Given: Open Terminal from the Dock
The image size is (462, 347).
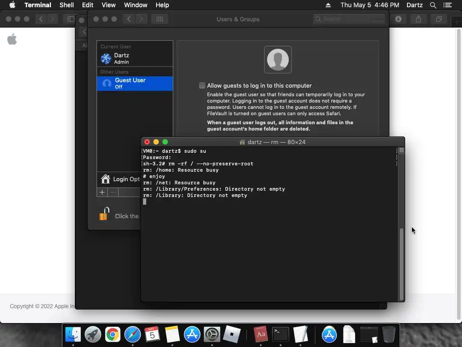Looking at the screenshot, I should click(281, 334).
